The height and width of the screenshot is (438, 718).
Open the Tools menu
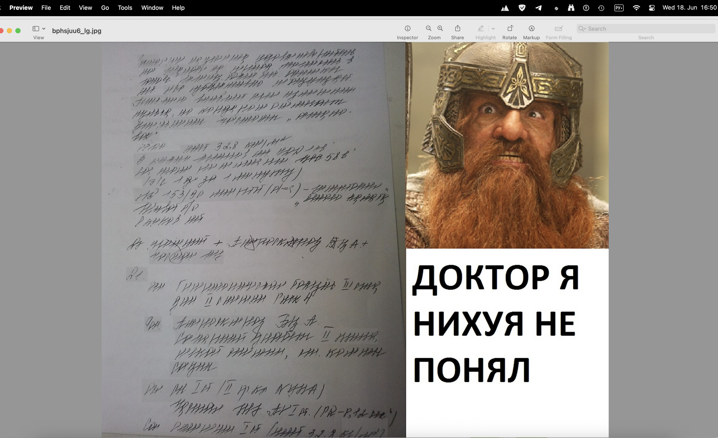click(125, 8)
